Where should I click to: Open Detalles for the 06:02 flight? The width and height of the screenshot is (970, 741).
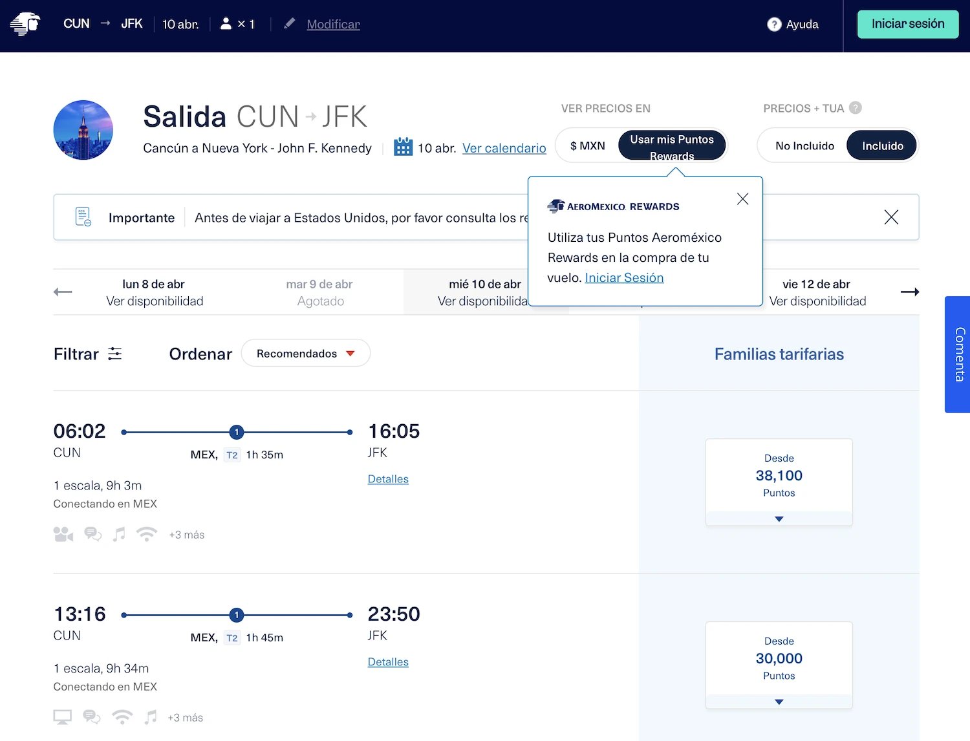tap(388, 479)
